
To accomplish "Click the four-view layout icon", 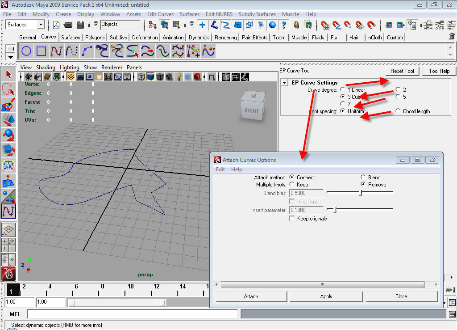I will pyautogui.click(x=8, y=245).
